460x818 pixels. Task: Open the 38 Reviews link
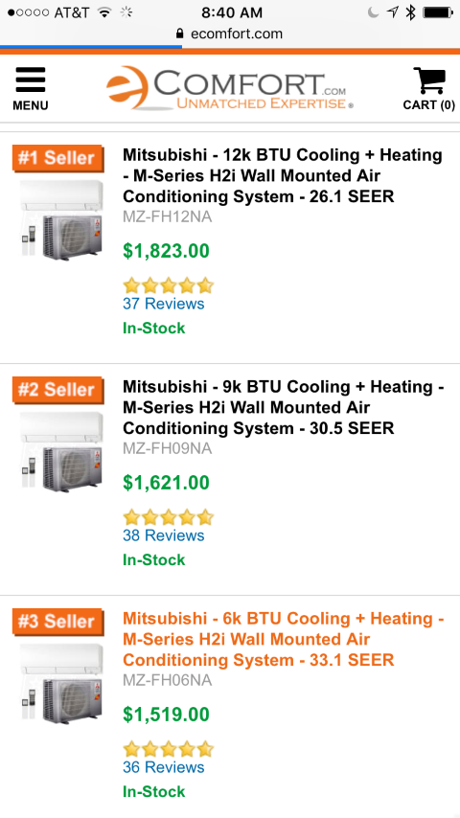[164, 535]
